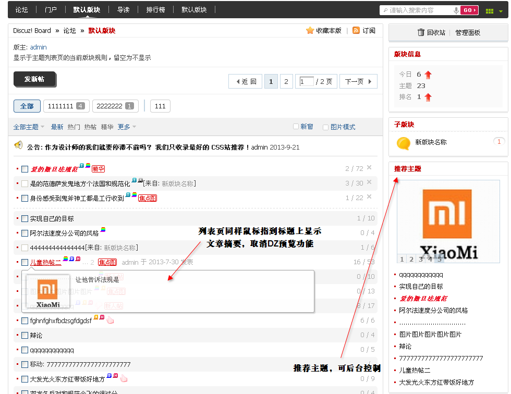This screenshot has width=511, height=394.
Task: Click the green grid apps icon
Action: coord(490,11)
